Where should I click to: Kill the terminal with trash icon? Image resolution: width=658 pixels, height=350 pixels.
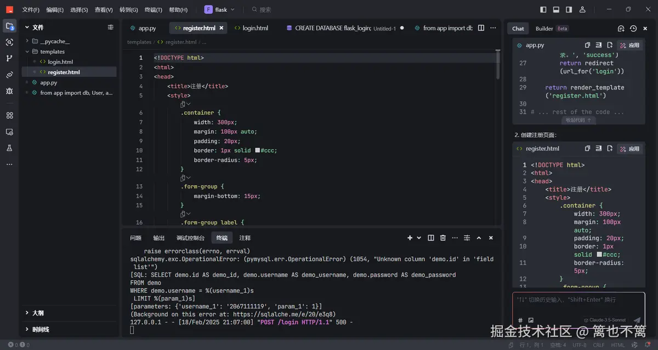443,238
